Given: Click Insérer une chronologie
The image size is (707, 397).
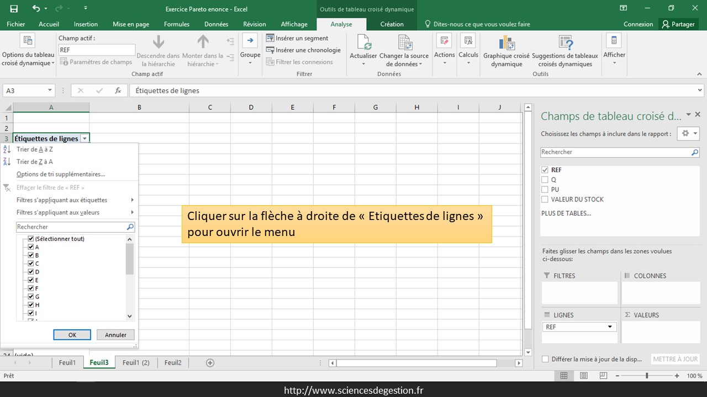Looking at the screenshot, I should pos(303,50).
